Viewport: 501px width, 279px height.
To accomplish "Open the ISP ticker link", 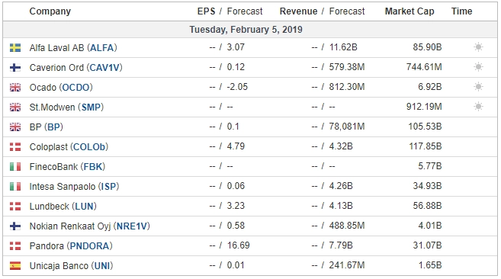I will click(108, 187).
